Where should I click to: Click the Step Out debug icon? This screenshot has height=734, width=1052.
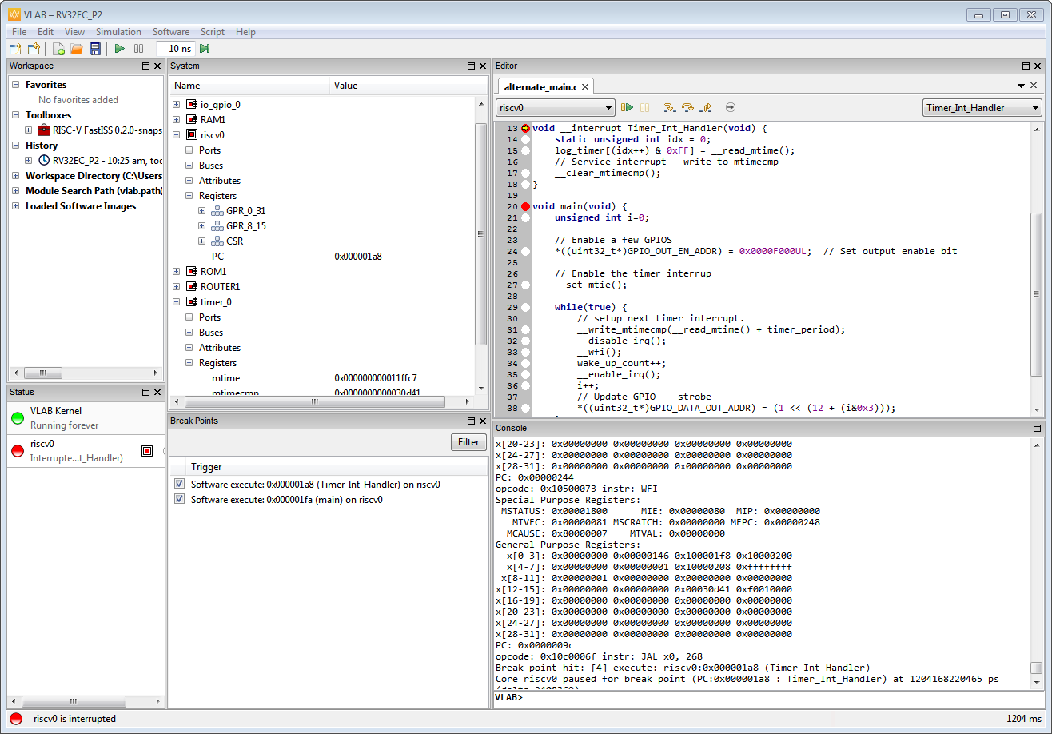[706, 107]
